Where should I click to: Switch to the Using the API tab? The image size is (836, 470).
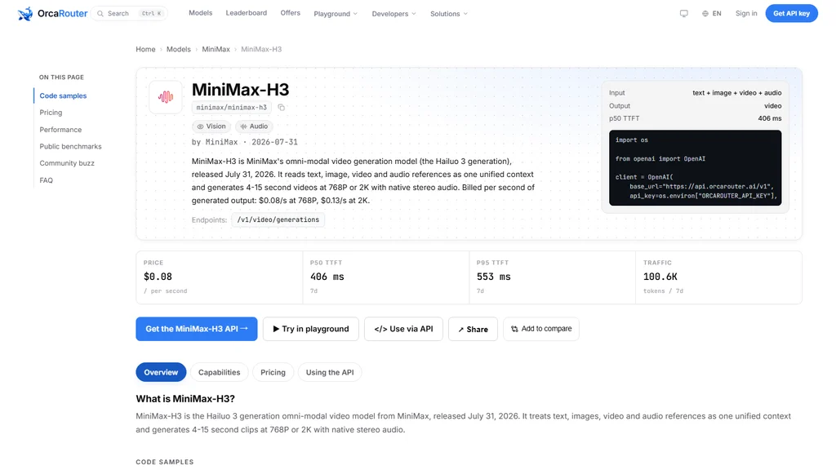(x=330, y=372)
